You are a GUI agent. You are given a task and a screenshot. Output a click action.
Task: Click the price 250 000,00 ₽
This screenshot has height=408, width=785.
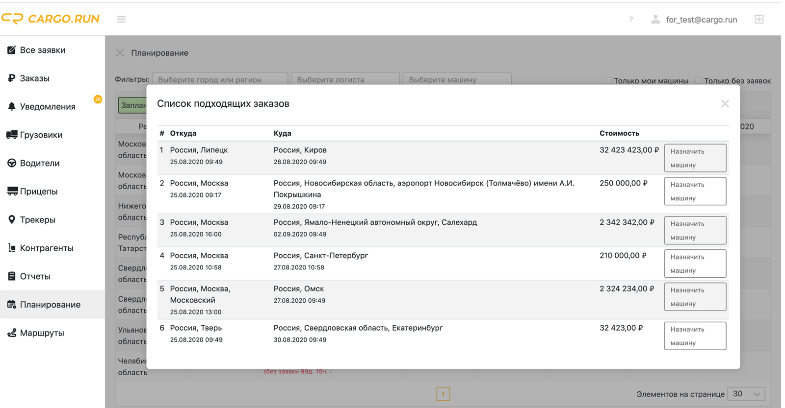click(623, 183)
